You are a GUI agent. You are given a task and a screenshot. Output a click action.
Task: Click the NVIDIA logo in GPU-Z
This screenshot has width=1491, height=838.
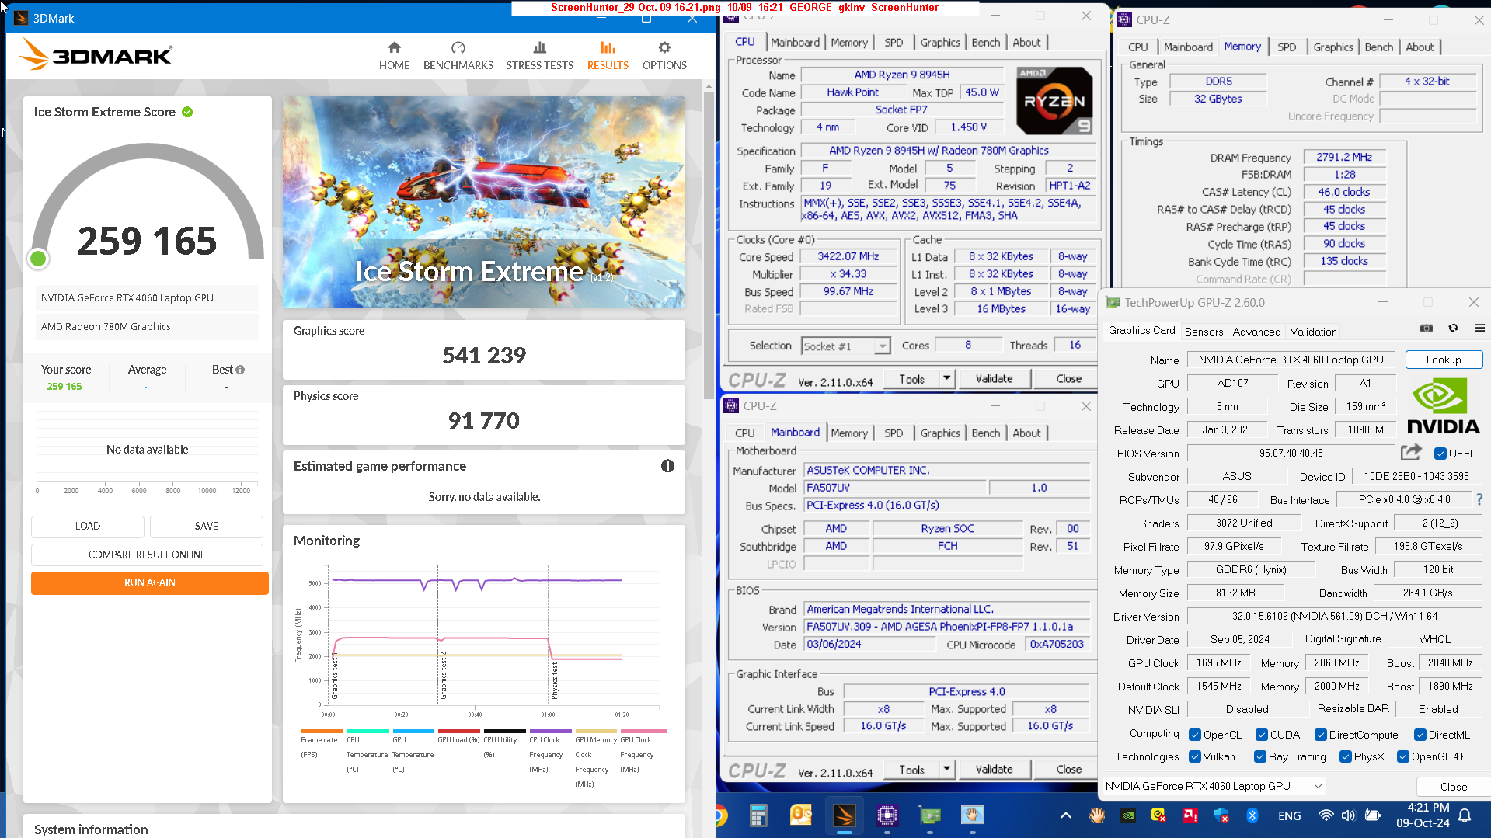pos(1443,405)
